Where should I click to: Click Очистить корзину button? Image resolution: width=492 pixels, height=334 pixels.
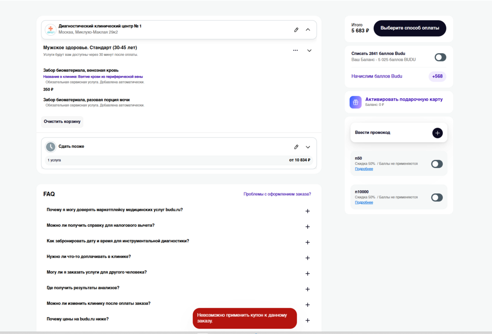[x=62, y=122]
